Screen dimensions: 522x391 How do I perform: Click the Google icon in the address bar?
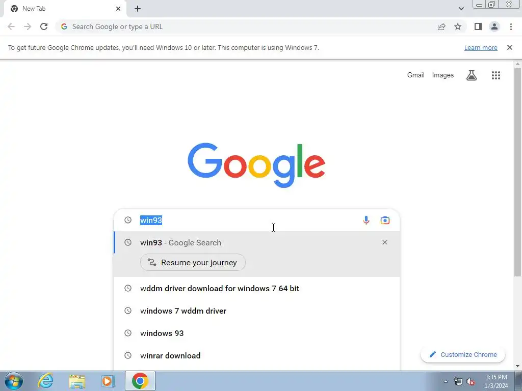[x=64, y=26]
